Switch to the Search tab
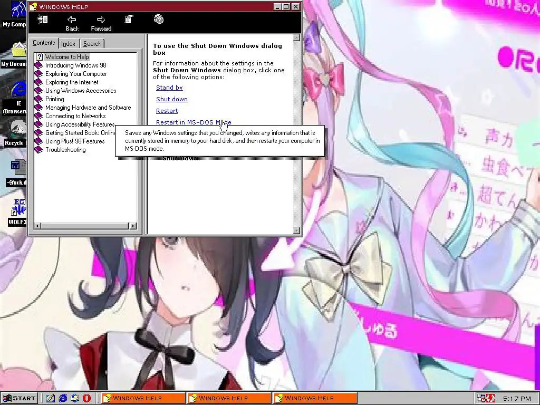The height and width of the screenshot is (405, 540). (x=92, y=44)
